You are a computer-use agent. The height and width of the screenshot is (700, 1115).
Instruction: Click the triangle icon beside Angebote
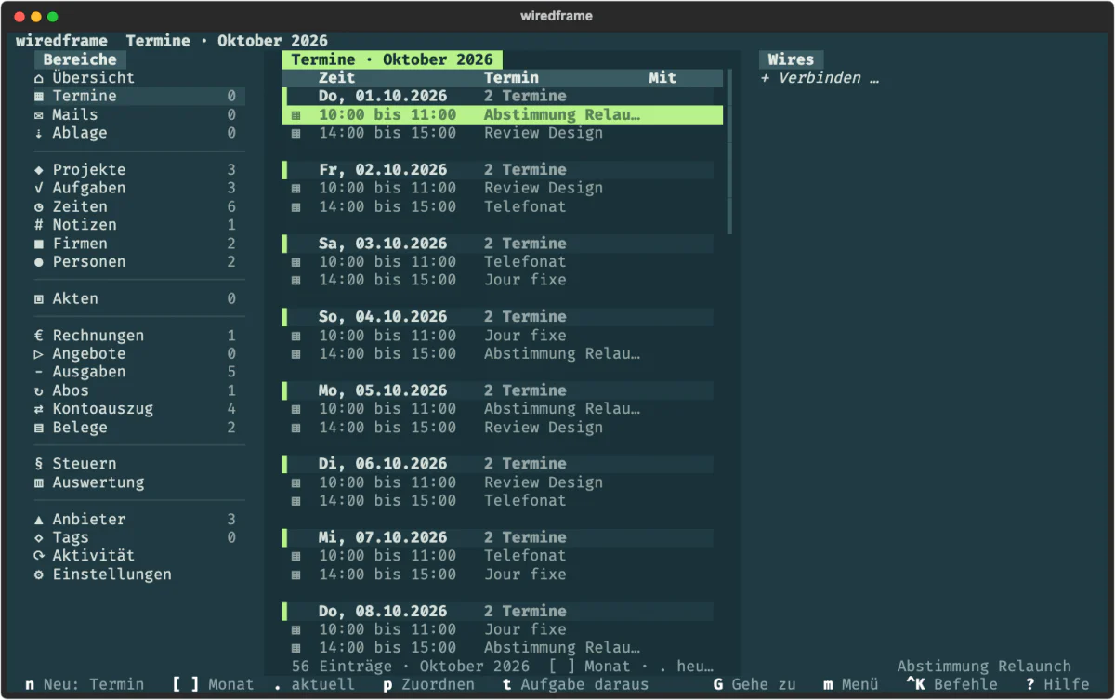pyautogui.click(x=39, y=354)
